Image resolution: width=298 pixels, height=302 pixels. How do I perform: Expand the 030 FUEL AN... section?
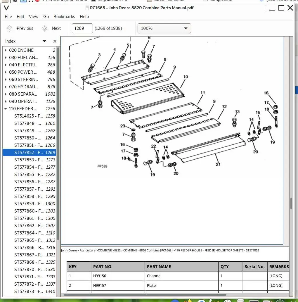tap(5, 58)
